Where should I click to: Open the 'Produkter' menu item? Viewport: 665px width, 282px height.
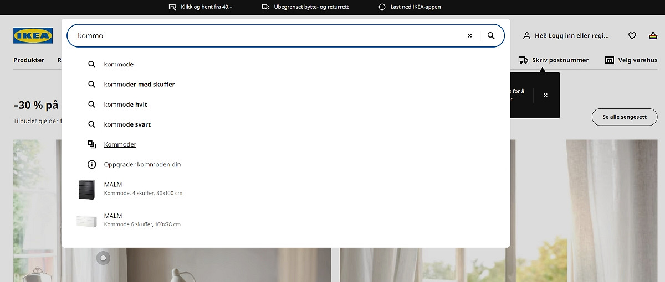29,60
